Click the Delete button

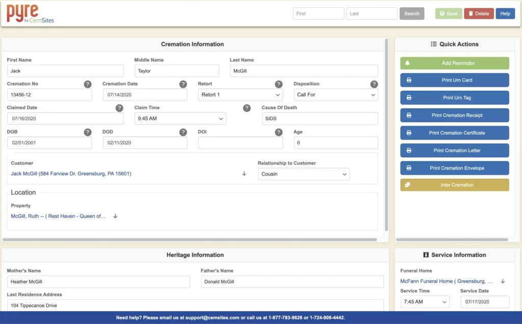[x=478, y=13]
